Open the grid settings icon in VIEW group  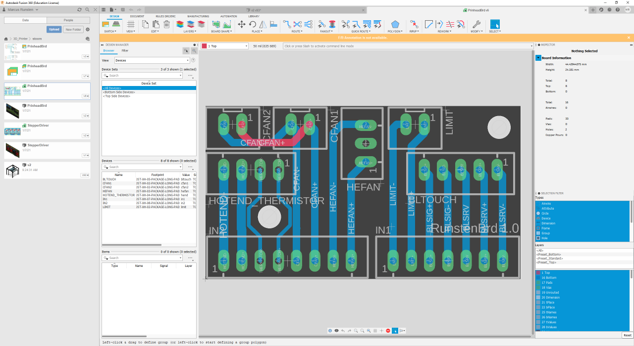click(131, 24)
